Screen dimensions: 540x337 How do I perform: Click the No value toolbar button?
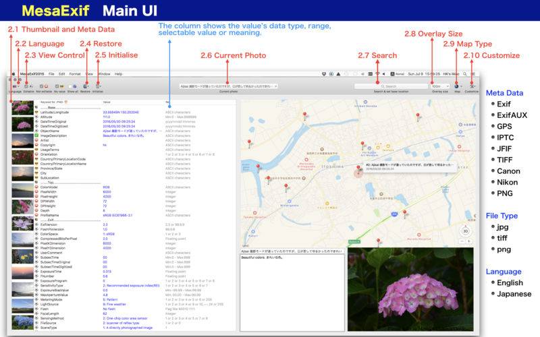point(59,87)
